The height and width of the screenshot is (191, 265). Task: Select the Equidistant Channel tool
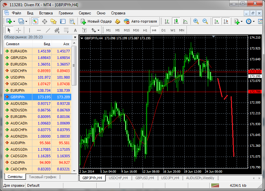(57, 30)
